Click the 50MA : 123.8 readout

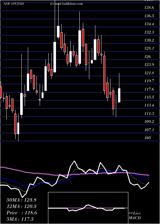21,200
